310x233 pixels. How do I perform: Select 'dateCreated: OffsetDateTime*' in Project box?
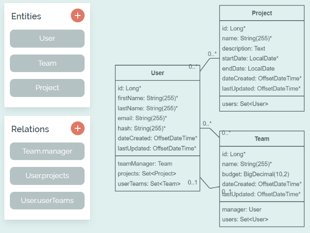point(262,79)
